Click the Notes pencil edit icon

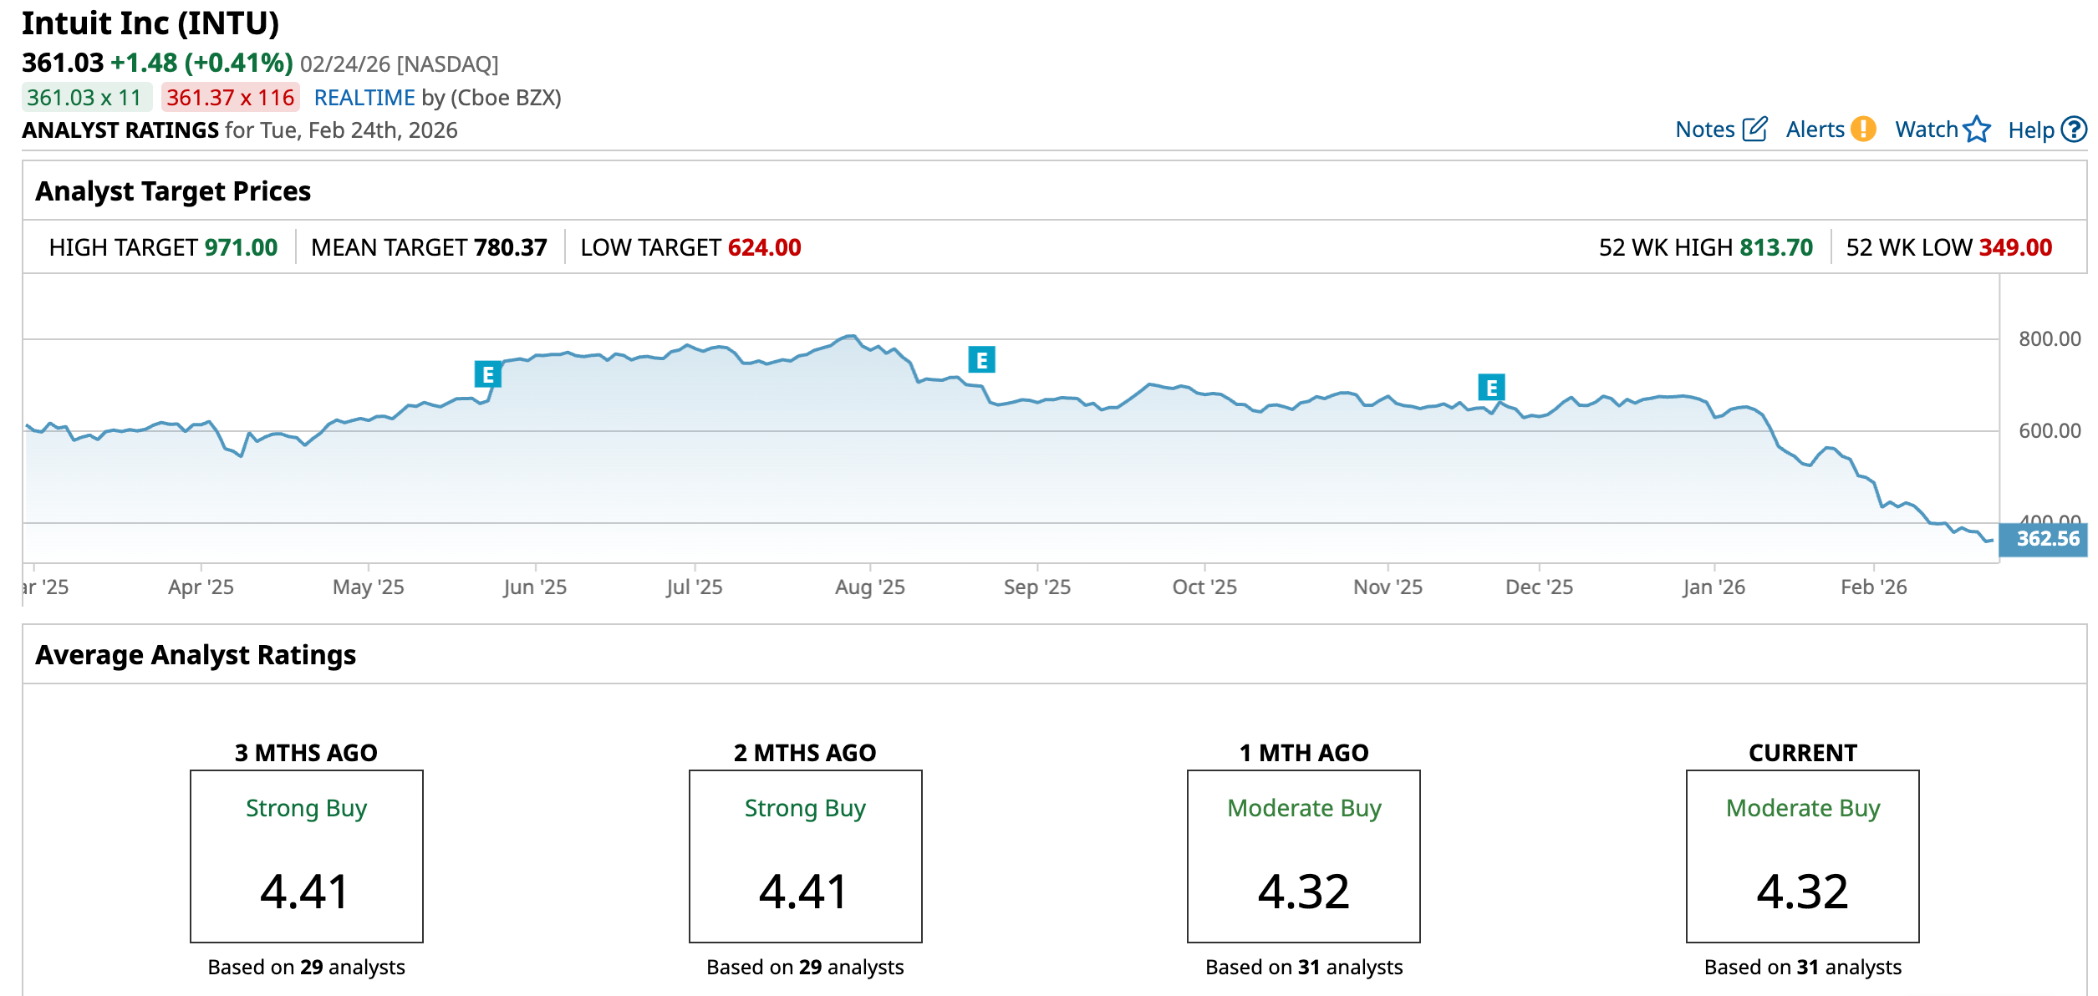(x=1754, y=130)
